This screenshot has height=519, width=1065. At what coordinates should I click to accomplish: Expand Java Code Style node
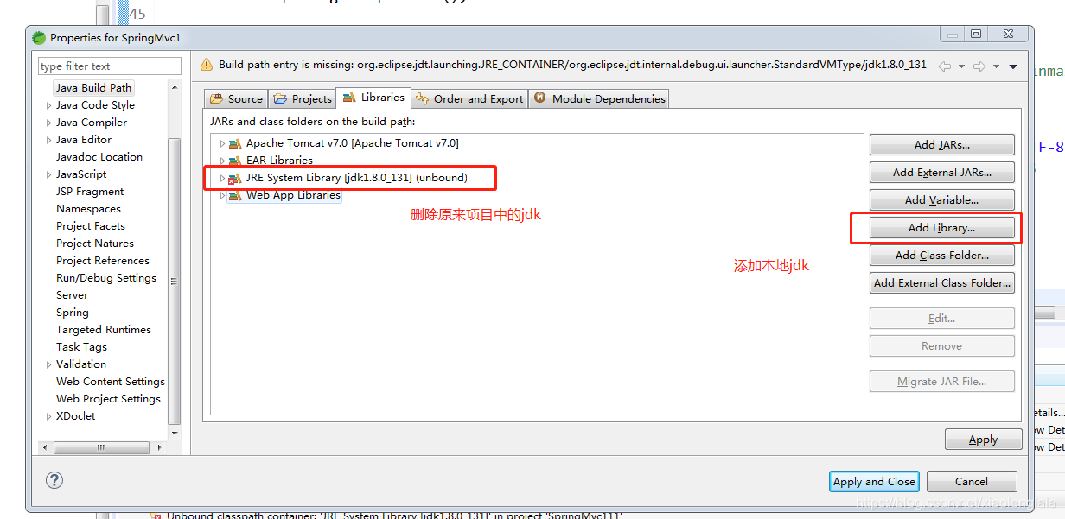pos(48,105)
